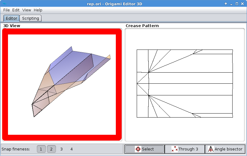This screenshot has width=247, height=156.
Task: Set snap fineness to 4
Action: click(72, 149)
